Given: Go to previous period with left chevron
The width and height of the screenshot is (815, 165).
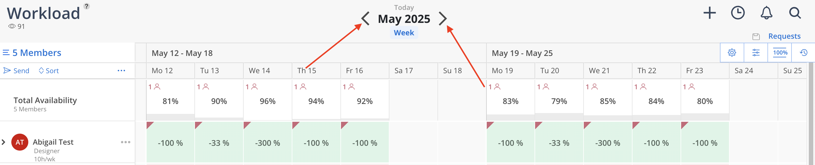Looking at the screenshot, I should click(x=365, y=18).
